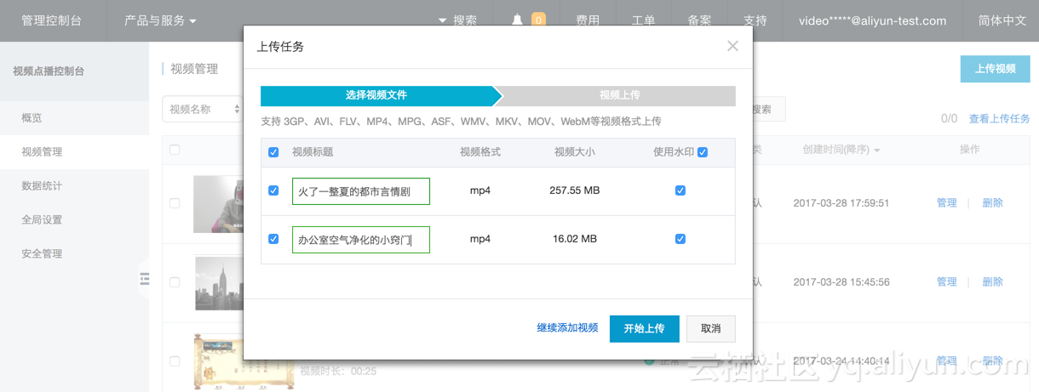Check the video row created 2017-03-24 14:40:14

click(175, 361)
